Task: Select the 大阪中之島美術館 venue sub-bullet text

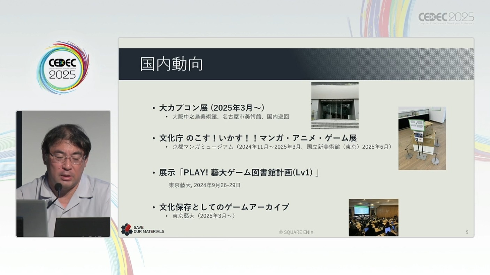Action: pyautogui.click(x=230, y=117)
